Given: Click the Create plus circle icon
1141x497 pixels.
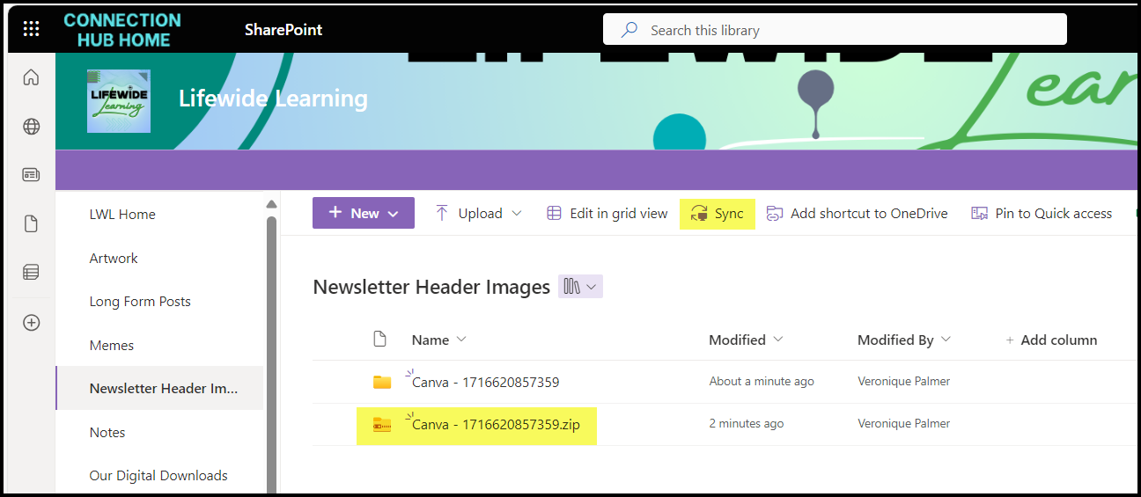Looking at the screenshot, I should click(31, 323).
